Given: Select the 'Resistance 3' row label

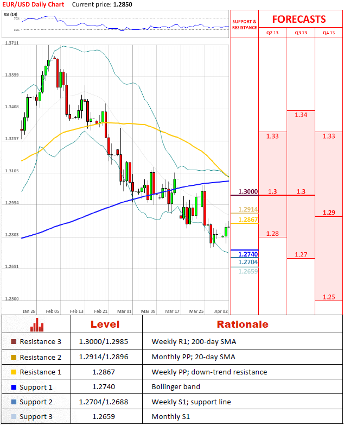Looking at the screenshot, I should [x=40, y=341].
